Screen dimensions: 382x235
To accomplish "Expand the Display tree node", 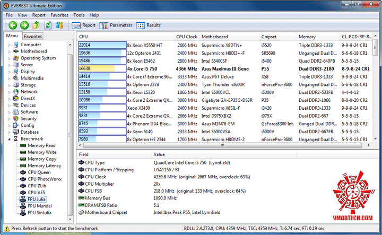I will coord(9,72).
